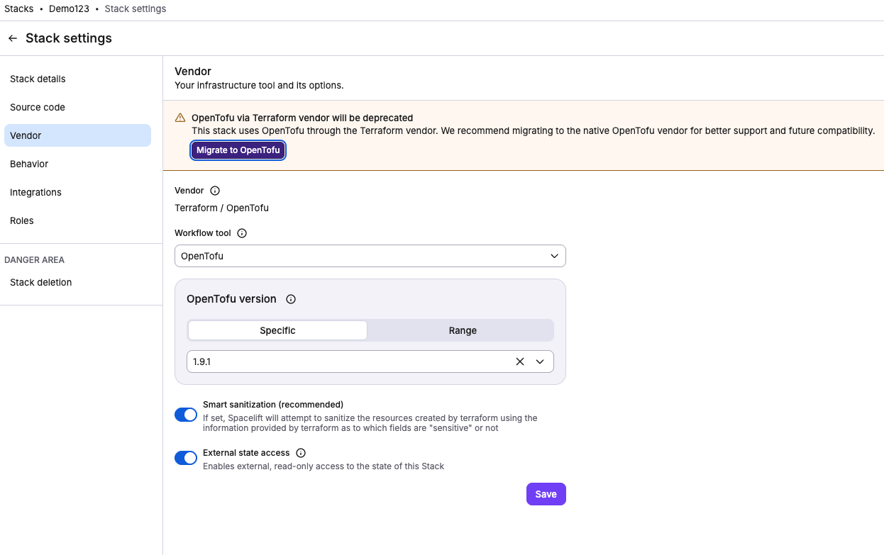Click deprecation warning title text
884x555 pixels.
[x=302, y=118]
